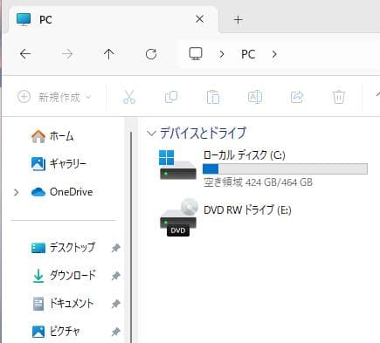Go back with the left arrow button
Image resolution: width=380 pixels, height=343 pixels.
tap(25, 54)
